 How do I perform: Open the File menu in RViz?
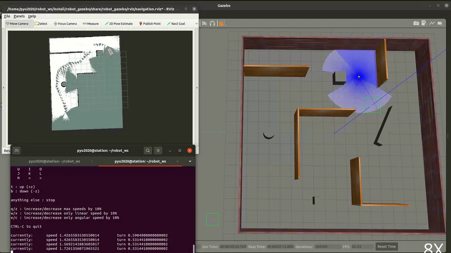7,16
